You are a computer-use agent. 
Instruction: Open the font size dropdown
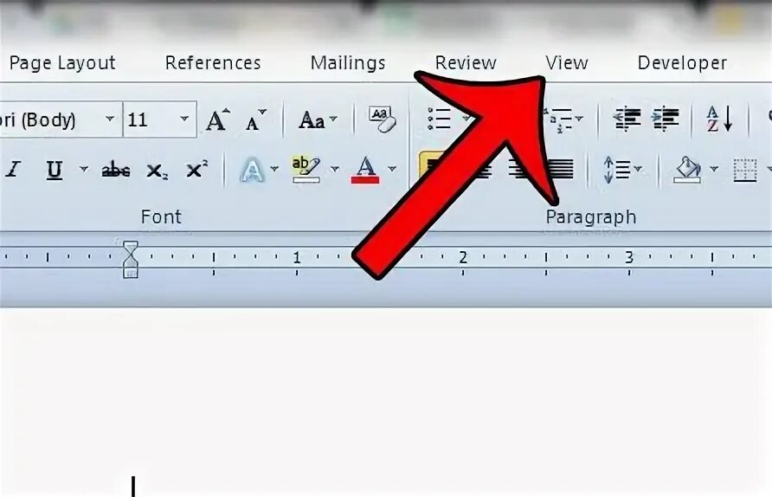click(184, 119)
